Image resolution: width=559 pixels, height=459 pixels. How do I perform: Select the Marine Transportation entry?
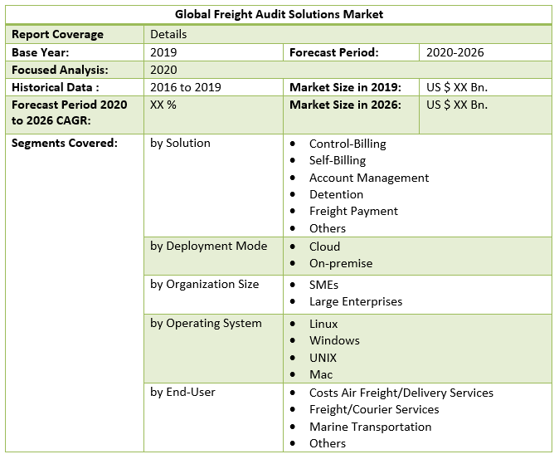370,427
